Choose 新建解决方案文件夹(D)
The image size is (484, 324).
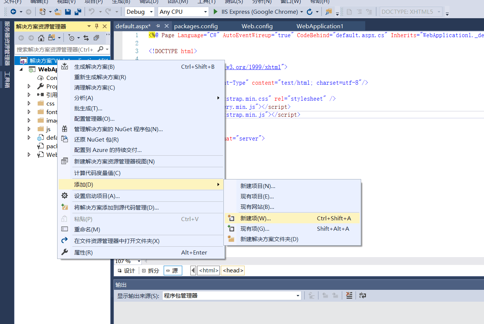(292, 239)
